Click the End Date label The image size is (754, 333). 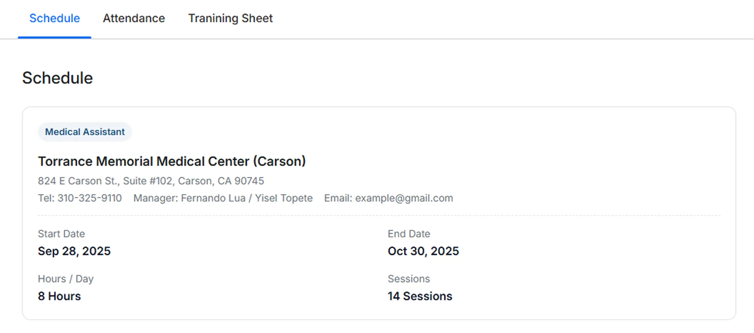click(409, 234)
